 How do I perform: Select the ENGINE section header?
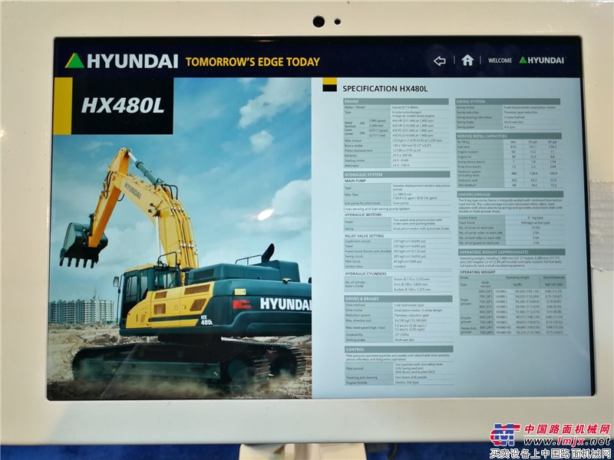tap(395, 101)
